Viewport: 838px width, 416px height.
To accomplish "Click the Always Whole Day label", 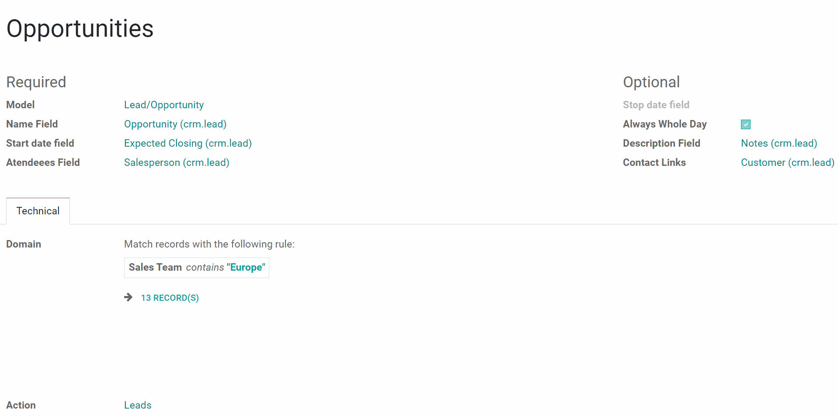I will click(x=665, y=124).
